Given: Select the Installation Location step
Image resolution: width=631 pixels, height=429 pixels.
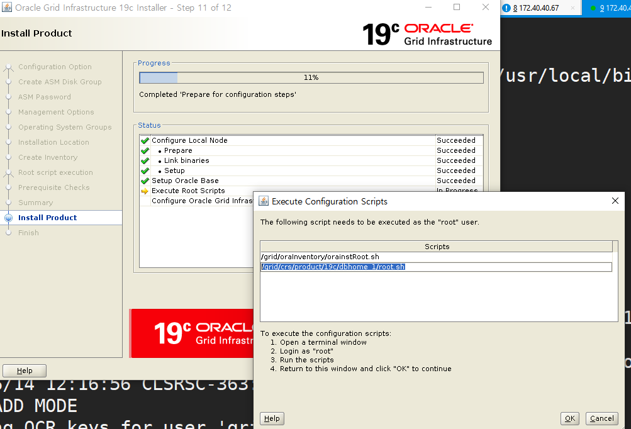Looking at the screenshot, I should coord(53,142).
